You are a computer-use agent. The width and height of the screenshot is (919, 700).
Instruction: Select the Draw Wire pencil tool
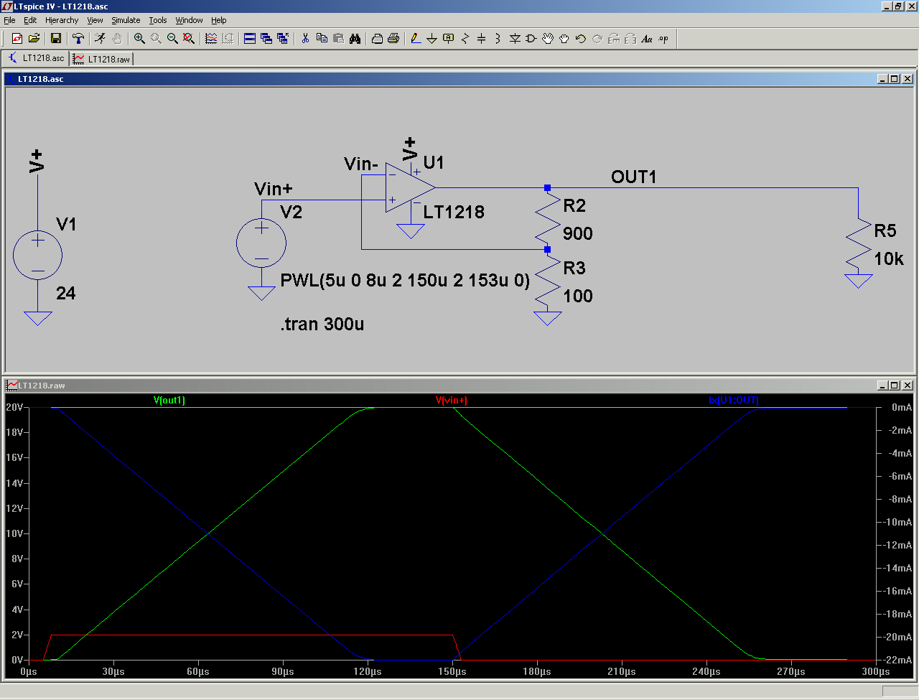click(416, 39)
